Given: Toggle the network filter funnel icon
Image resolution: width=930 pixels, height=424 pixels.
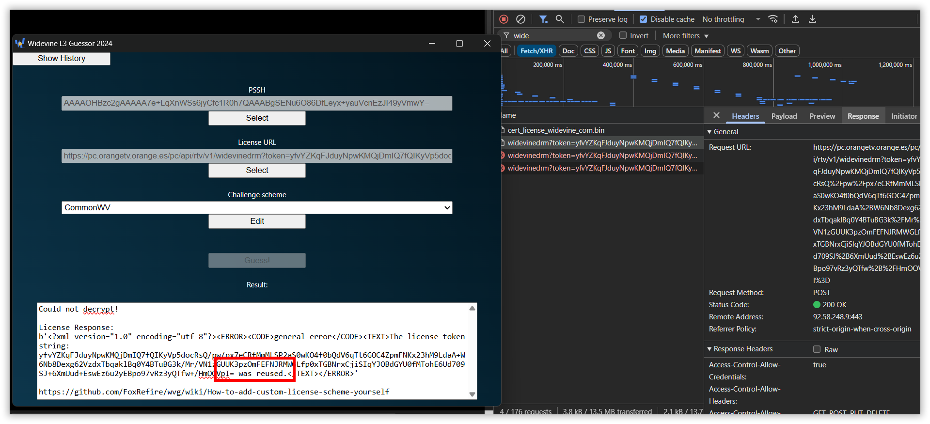Looking at the screenshot, I should point(543,19).
